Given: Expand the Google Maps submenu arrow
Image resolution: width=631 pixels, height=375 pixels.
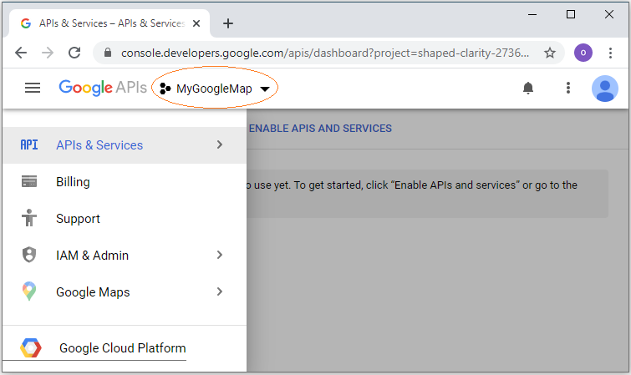Looking at the screenshot, I should click(220, 291).
